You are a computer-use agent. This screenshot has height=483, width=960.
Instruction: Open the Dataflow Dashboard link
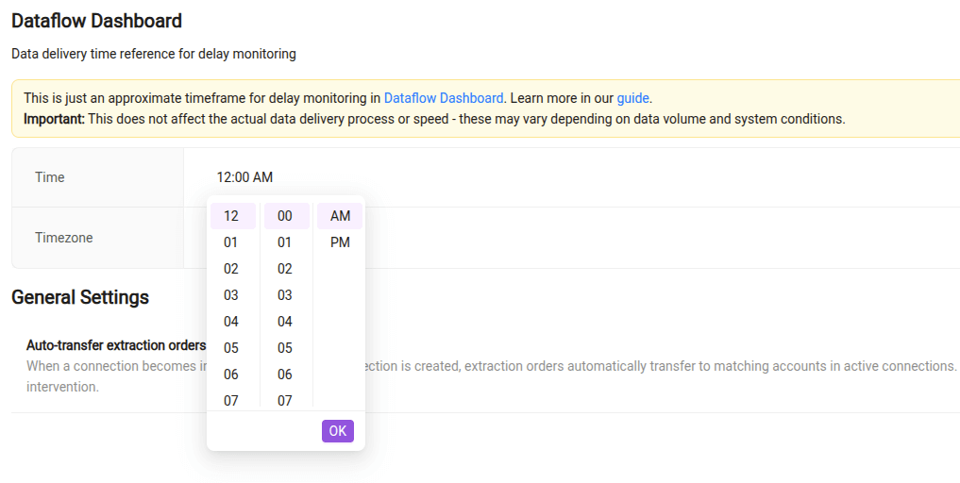pyautogui.click(x=444, y=98)
